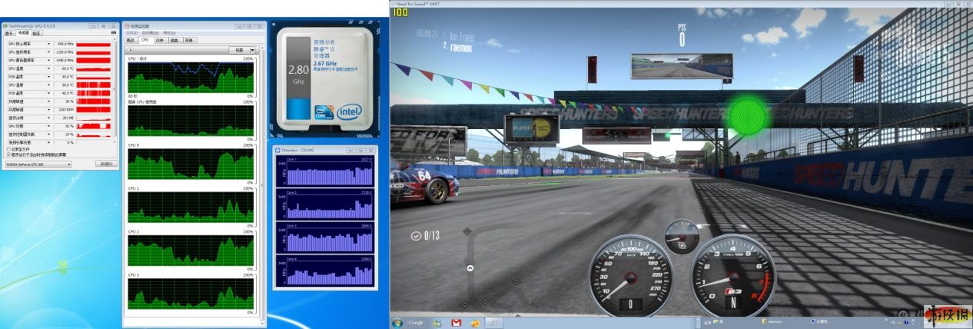This screenshot has width=973, height=329.
Task: Expand the pane using the chart-panel arrow button
Action: tap(130, 49)
